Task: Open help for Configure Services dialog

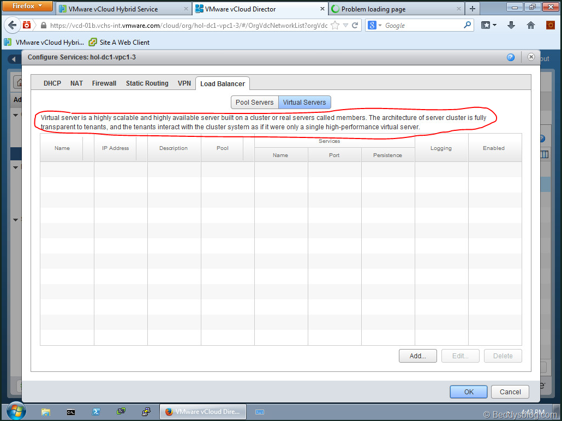Action: [511, 57]
